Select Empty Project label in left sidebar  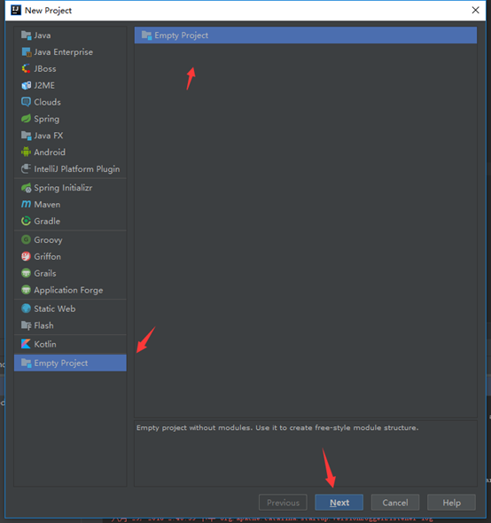coord(61,363)
